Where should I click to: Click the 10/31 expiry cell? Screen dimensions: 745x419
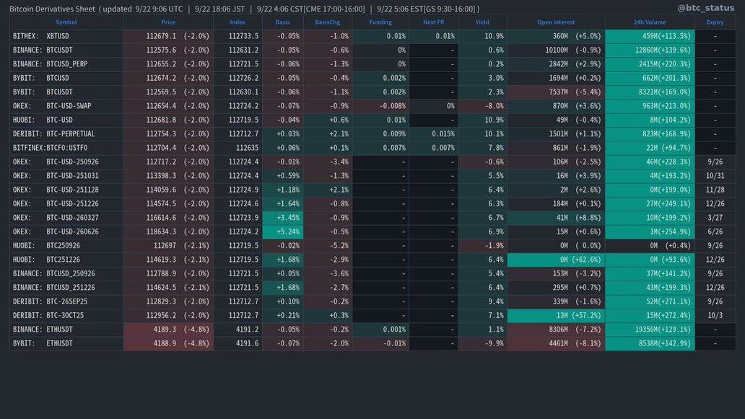(715, 175)
